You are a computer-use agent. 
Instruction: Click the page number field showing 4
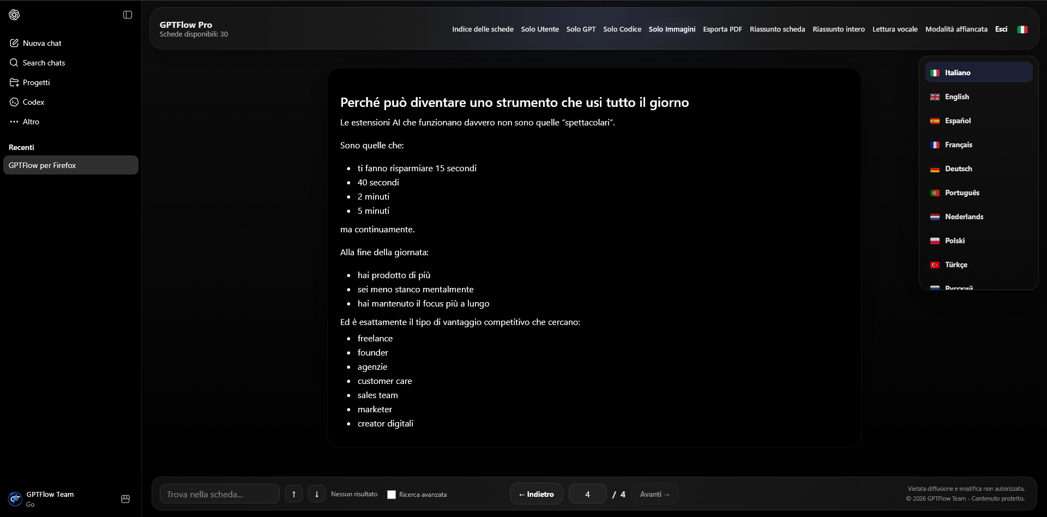(x=588, y=494)
